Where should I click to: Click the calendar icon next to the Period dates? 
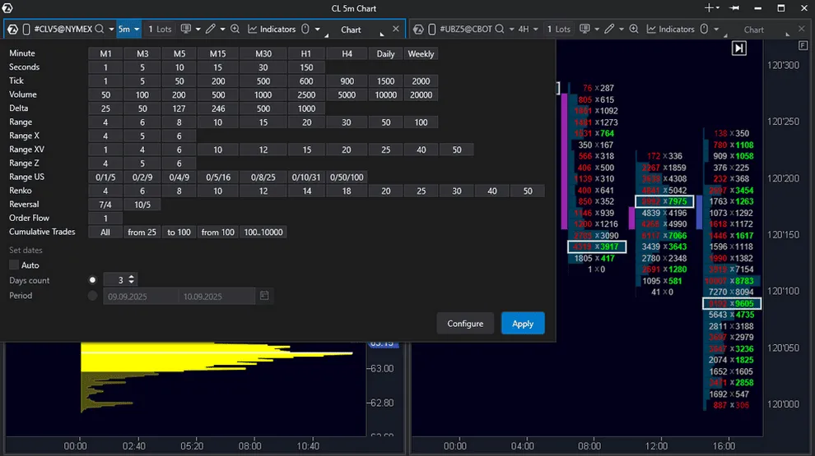coord(264,296)
